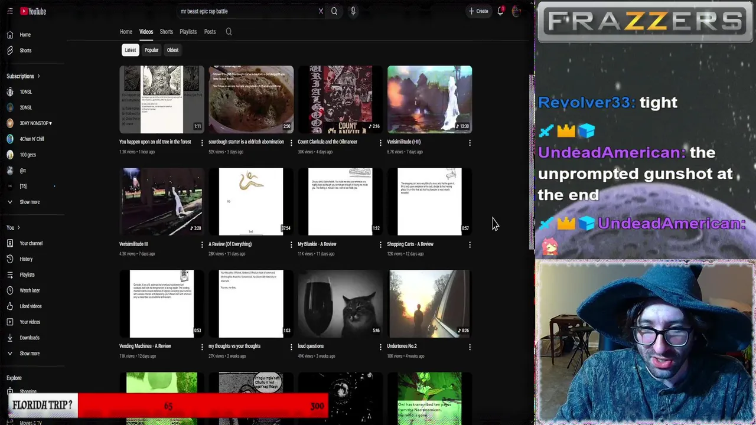Open options menu for Undertones No.2
This screenshot has width=756, height=425.
pyautogui.click(x=470, y=346)
